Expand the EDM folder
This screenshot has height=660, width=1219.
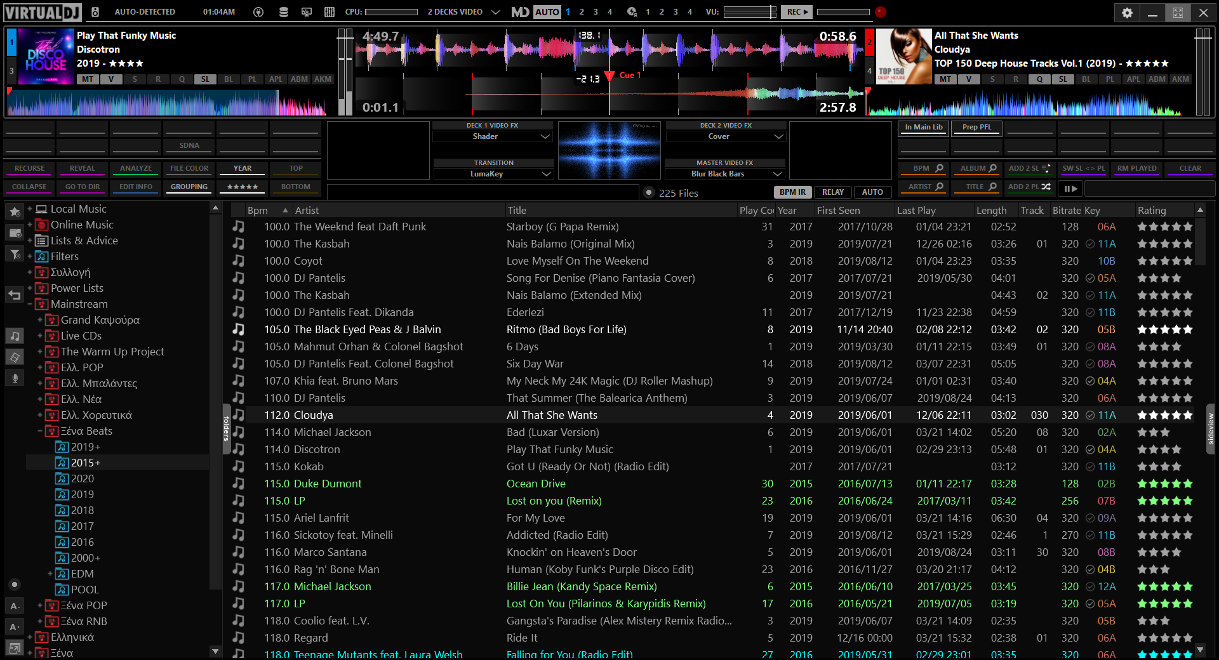[x=50, y=574]
